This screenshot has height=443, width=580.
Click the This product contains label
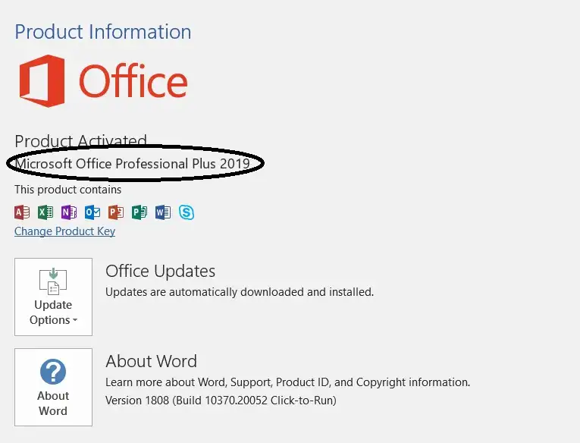point(67,190)
